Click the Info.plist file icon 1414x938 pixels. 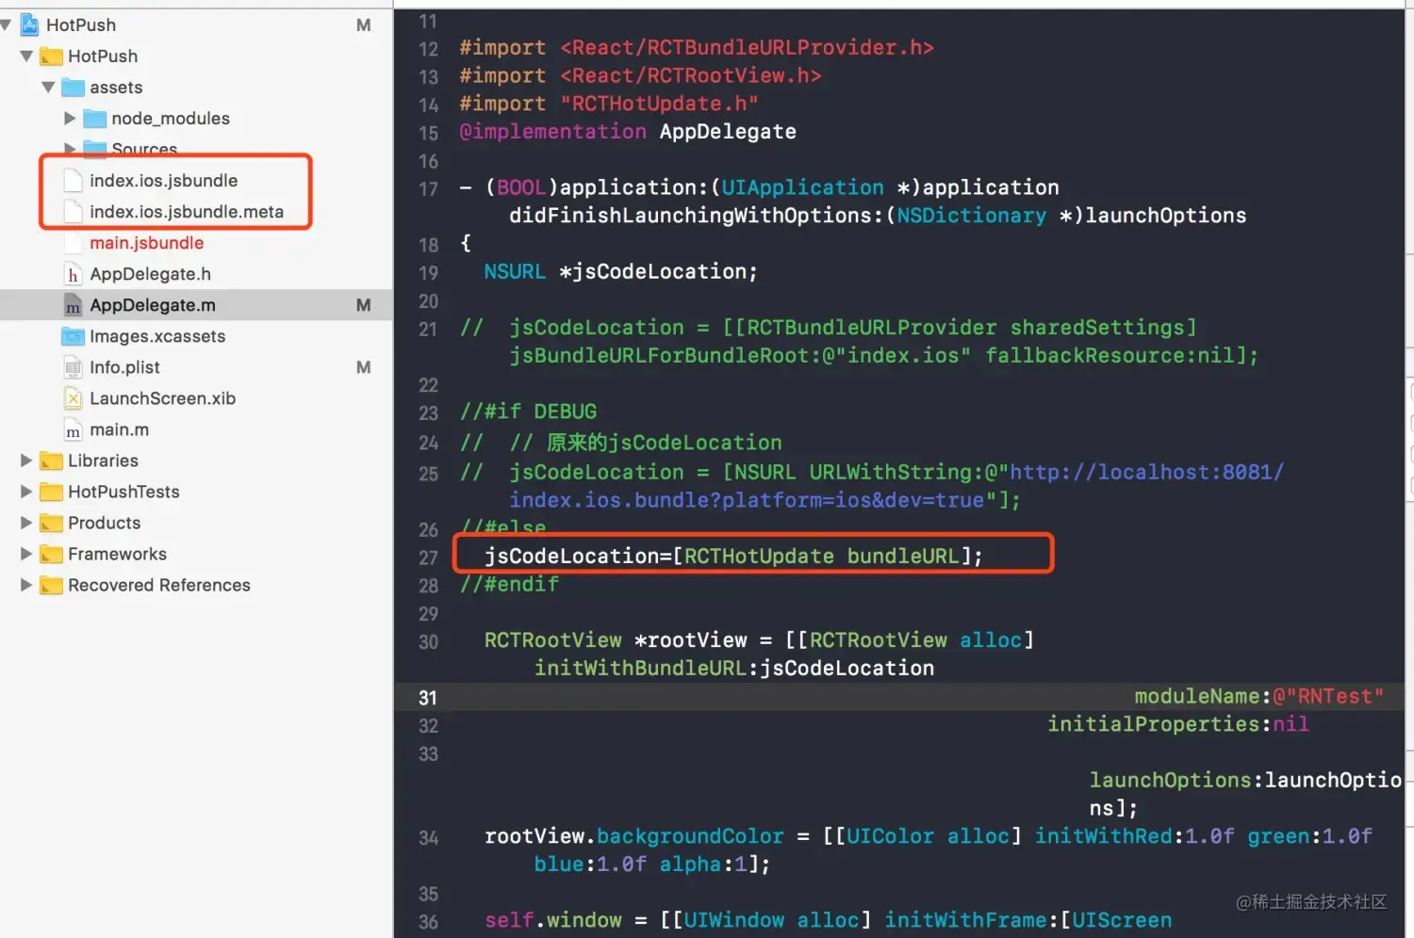pyautogui.click(x=73, y=367)
